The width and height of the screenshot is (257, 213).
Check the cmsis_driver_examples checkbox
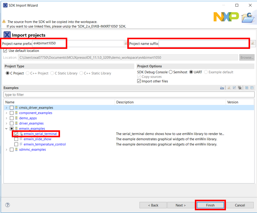pyautogui.click(x=12, y=108)
